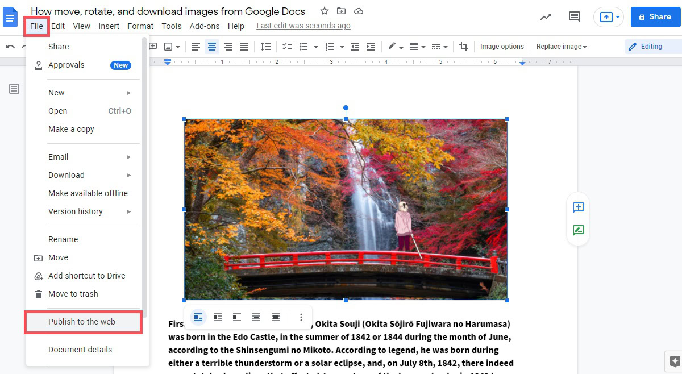Open the Add-ons menu

tap(206, 26)
